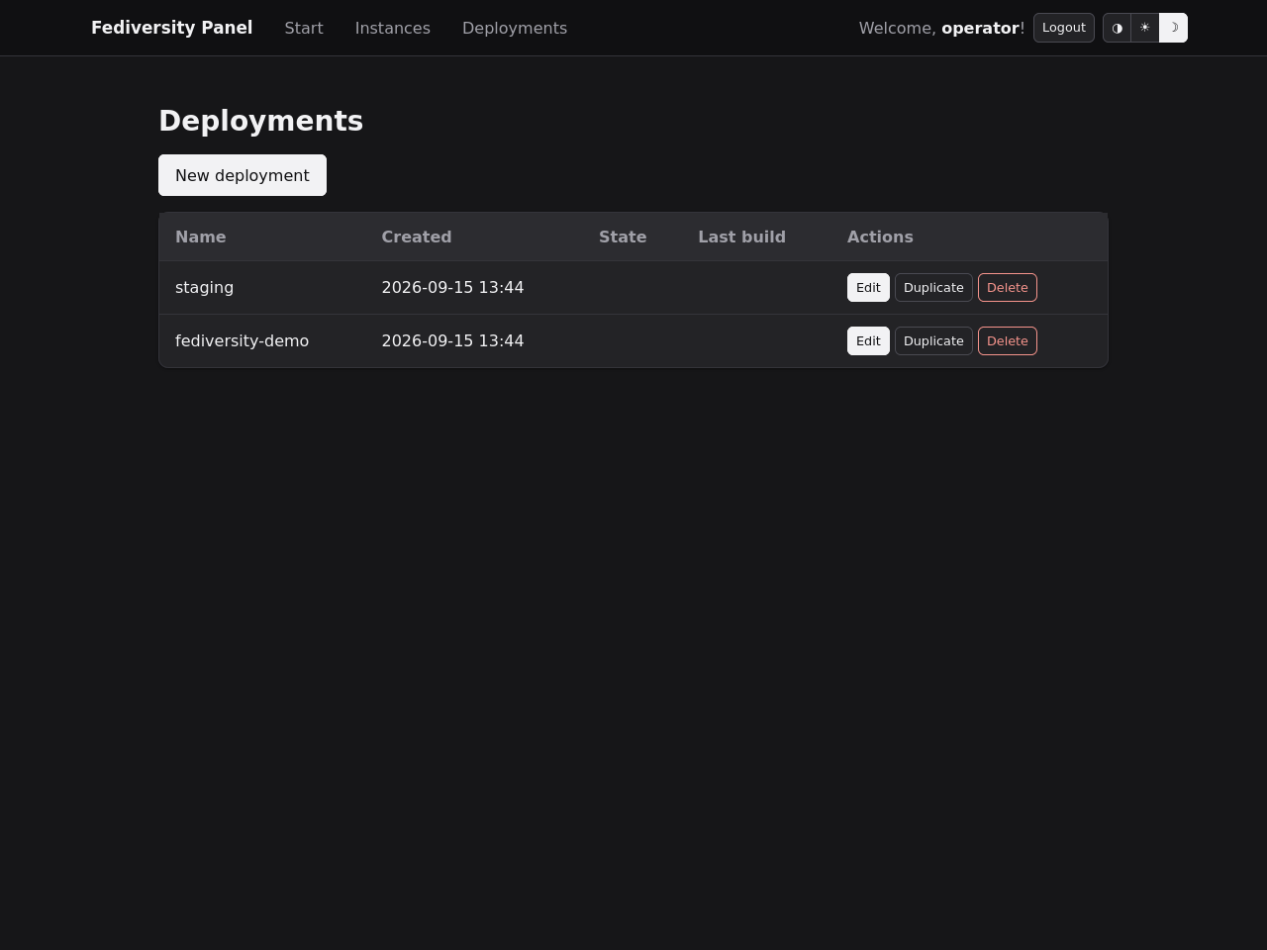Delete the staging deployment
This screenshot has width=1267, height=950.
tap(1008, 287)
